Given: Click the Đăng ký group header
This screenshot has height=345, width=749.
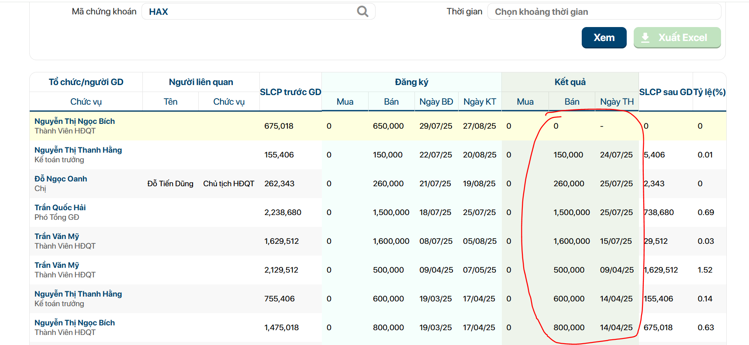Looking at the screenshot, I should coord(411,82).
